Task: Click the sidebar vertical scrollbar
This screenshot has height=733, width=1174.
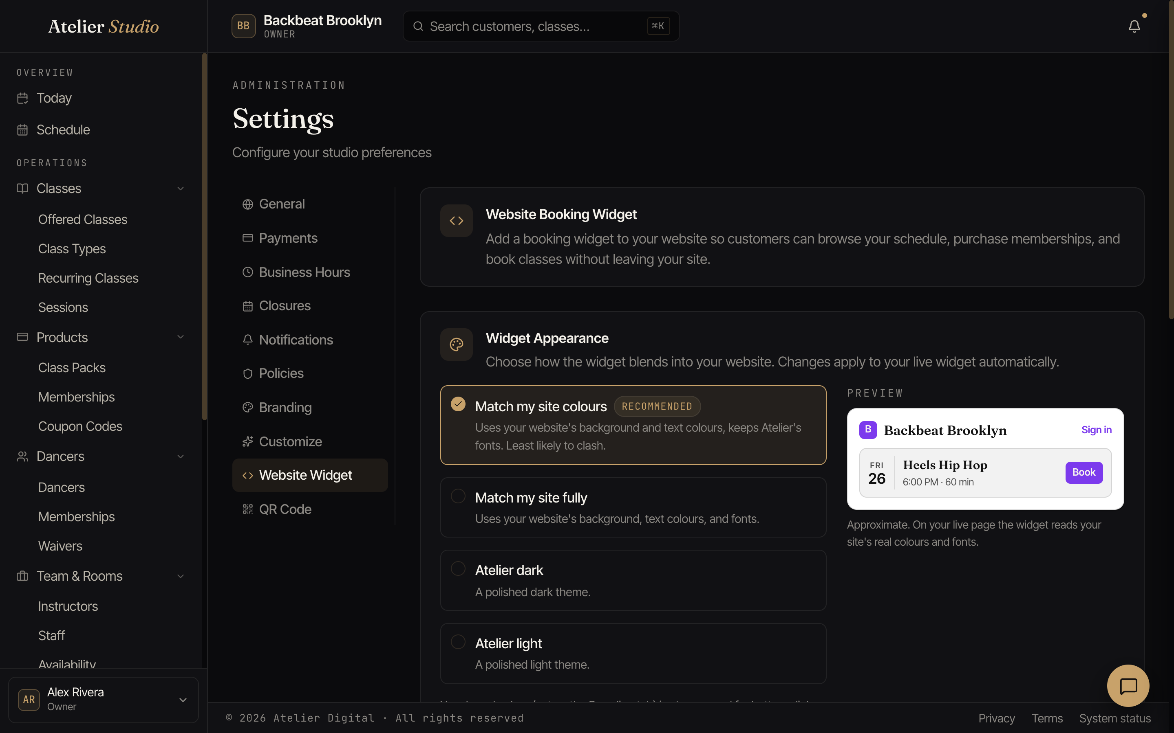Action: pos(204,236)
